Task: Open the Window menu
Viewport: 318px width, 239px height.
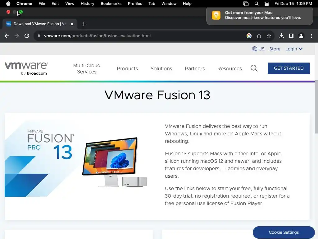Action: pos(169,4)
